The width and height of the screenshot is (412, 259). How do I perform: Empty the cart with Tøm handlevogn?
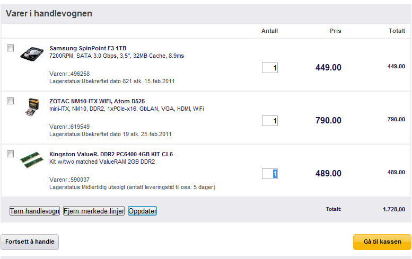[34, 211]
